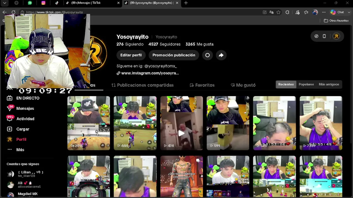This screenshot has height=198, width=353.
Task: Open the page translate icon
Action: (272, 12)
